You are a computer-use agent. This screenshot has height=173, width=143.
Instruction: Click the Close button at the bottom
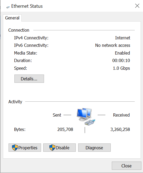click(126, 166)
